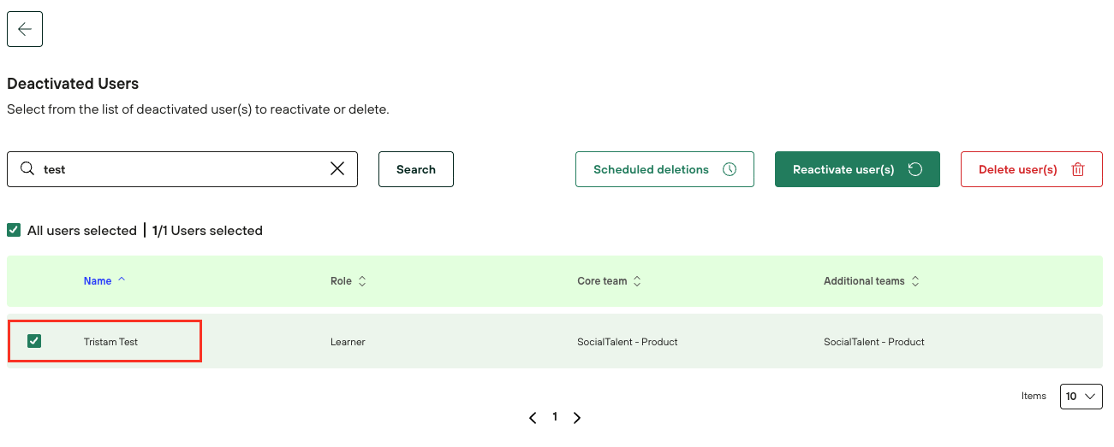
Task: Go to the previous page arrow
Action: point(533,418)
